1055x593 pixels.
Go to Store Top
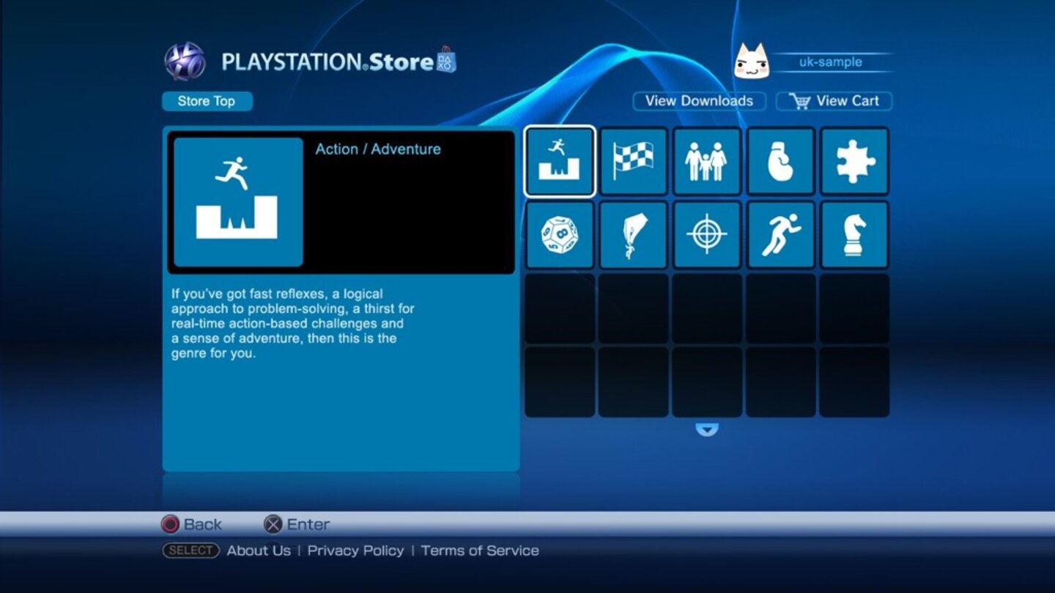207,100
